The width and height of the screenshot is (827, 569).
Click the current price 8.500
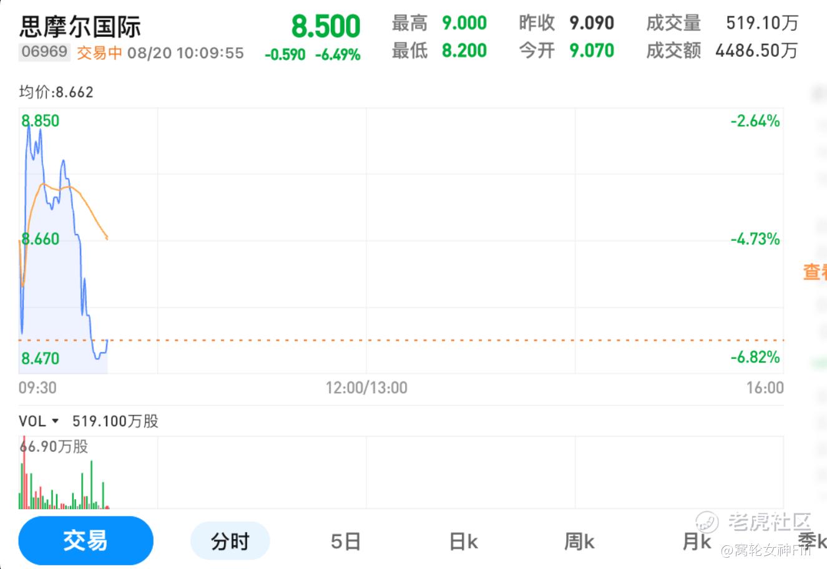pos(326,26)
